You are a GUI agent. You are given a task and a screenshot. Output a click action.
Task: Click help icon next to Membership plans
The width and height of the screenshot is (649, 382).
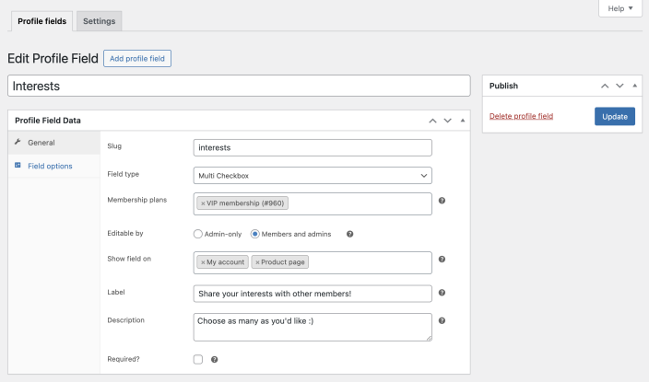tap(442, 201)
